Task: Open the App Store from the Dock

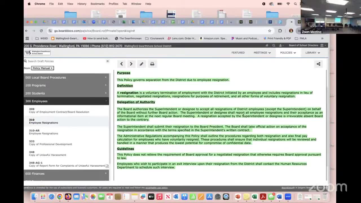Action: [x=209, y=197]
